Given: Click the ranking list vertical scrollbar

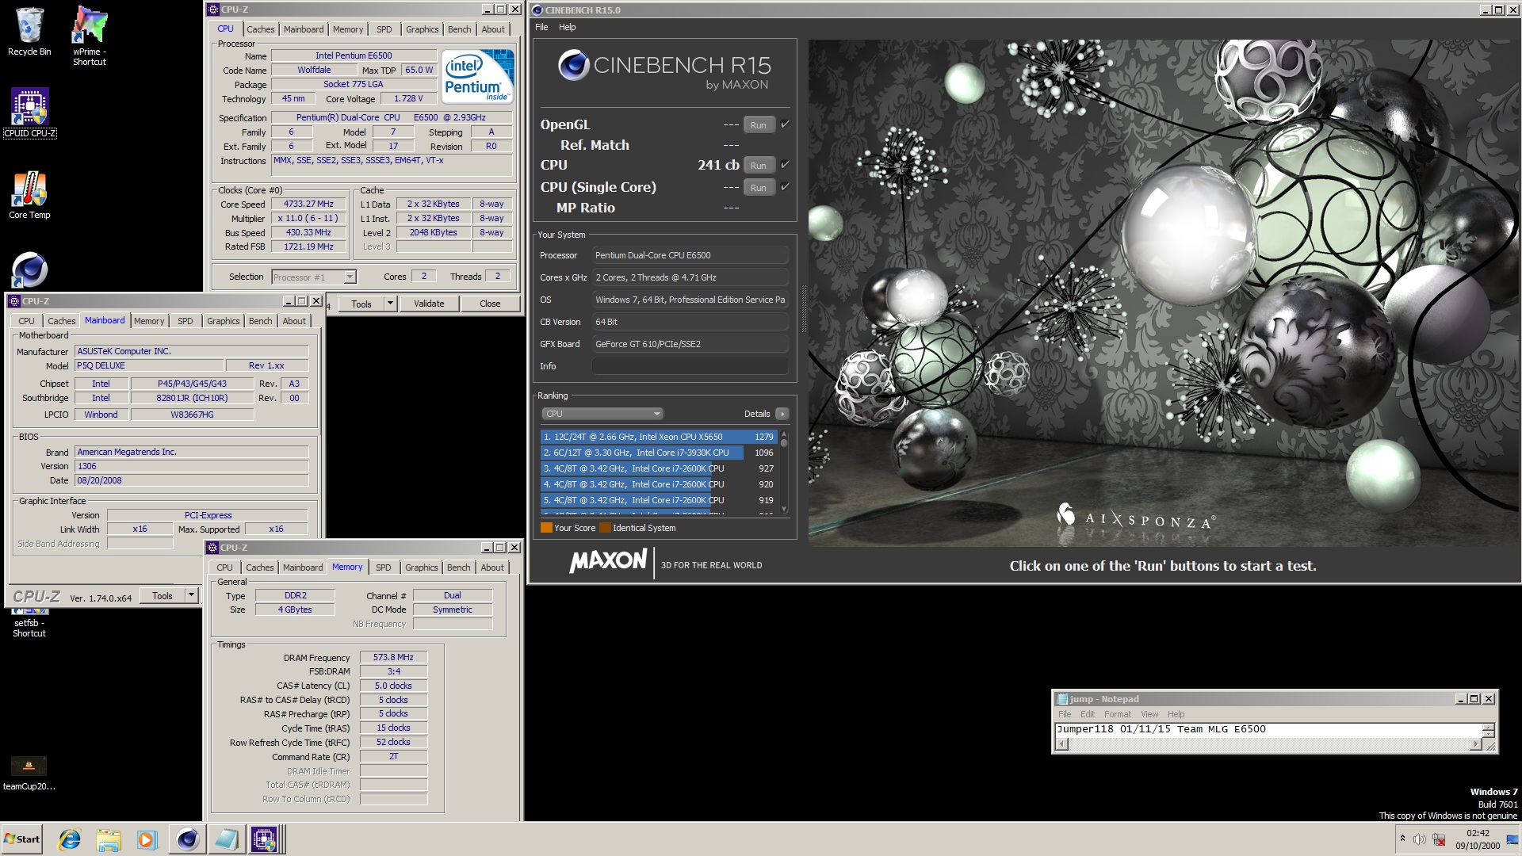Looking at the screenshot, I should click(x=784, y=472).
